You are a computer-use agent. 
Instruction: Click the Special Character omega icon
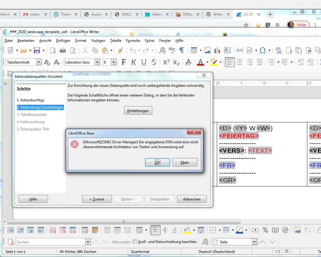click(262, 50)
